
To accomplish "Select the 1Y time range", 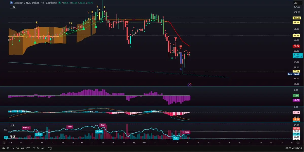I will (x=33, y=148).
